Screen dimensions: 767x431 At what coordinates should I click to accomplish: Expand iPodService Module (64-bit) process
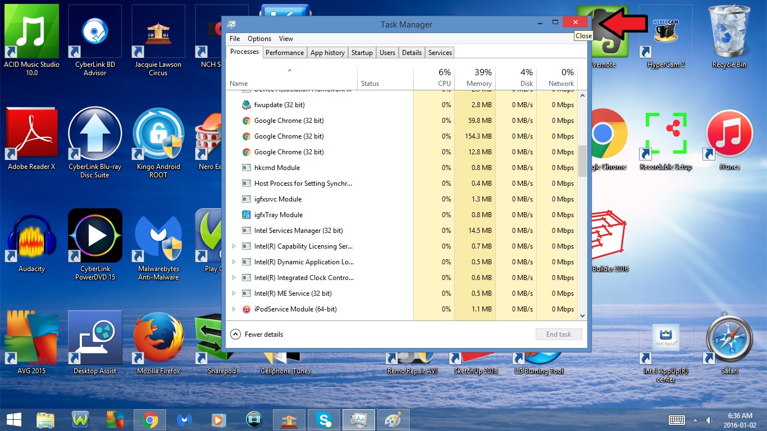tap(234, 309)
